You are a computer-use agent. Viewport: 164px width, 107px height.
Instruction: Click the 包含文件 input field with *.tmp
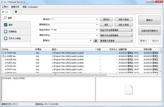pyautogui.click(x=74, y=30)
